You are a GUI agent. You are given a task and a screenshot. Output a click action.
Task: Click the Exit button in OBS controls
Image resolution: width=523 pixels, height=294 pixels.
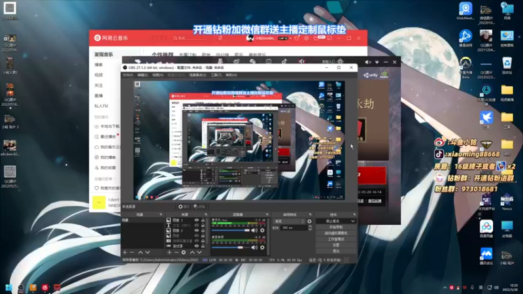(336, 251)
